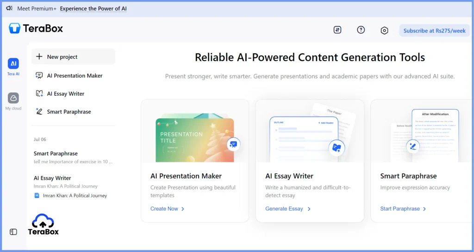This screenshot has width=474, height=252.
Task: Click the TeraBox logo in header
Action: coord(36,28)
